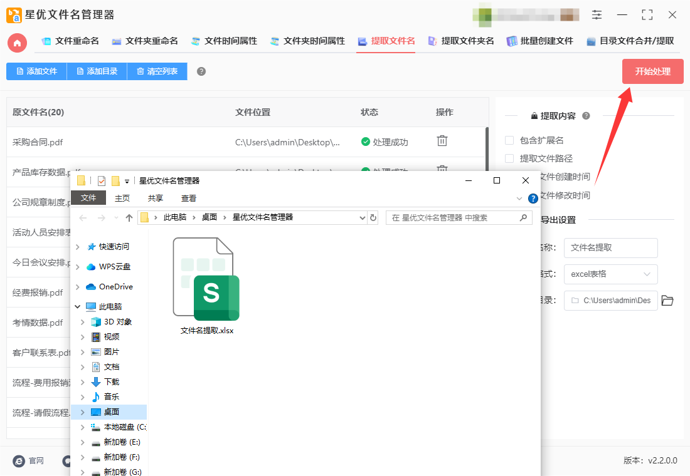
Task: Open 目录文件合并/提取 tab
Action: pyautogui.click(x=630, y=41)
